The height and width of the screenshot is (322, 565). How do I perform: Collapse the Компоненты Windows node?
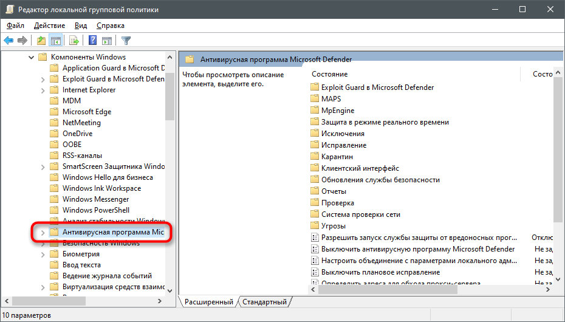[31, 57]
